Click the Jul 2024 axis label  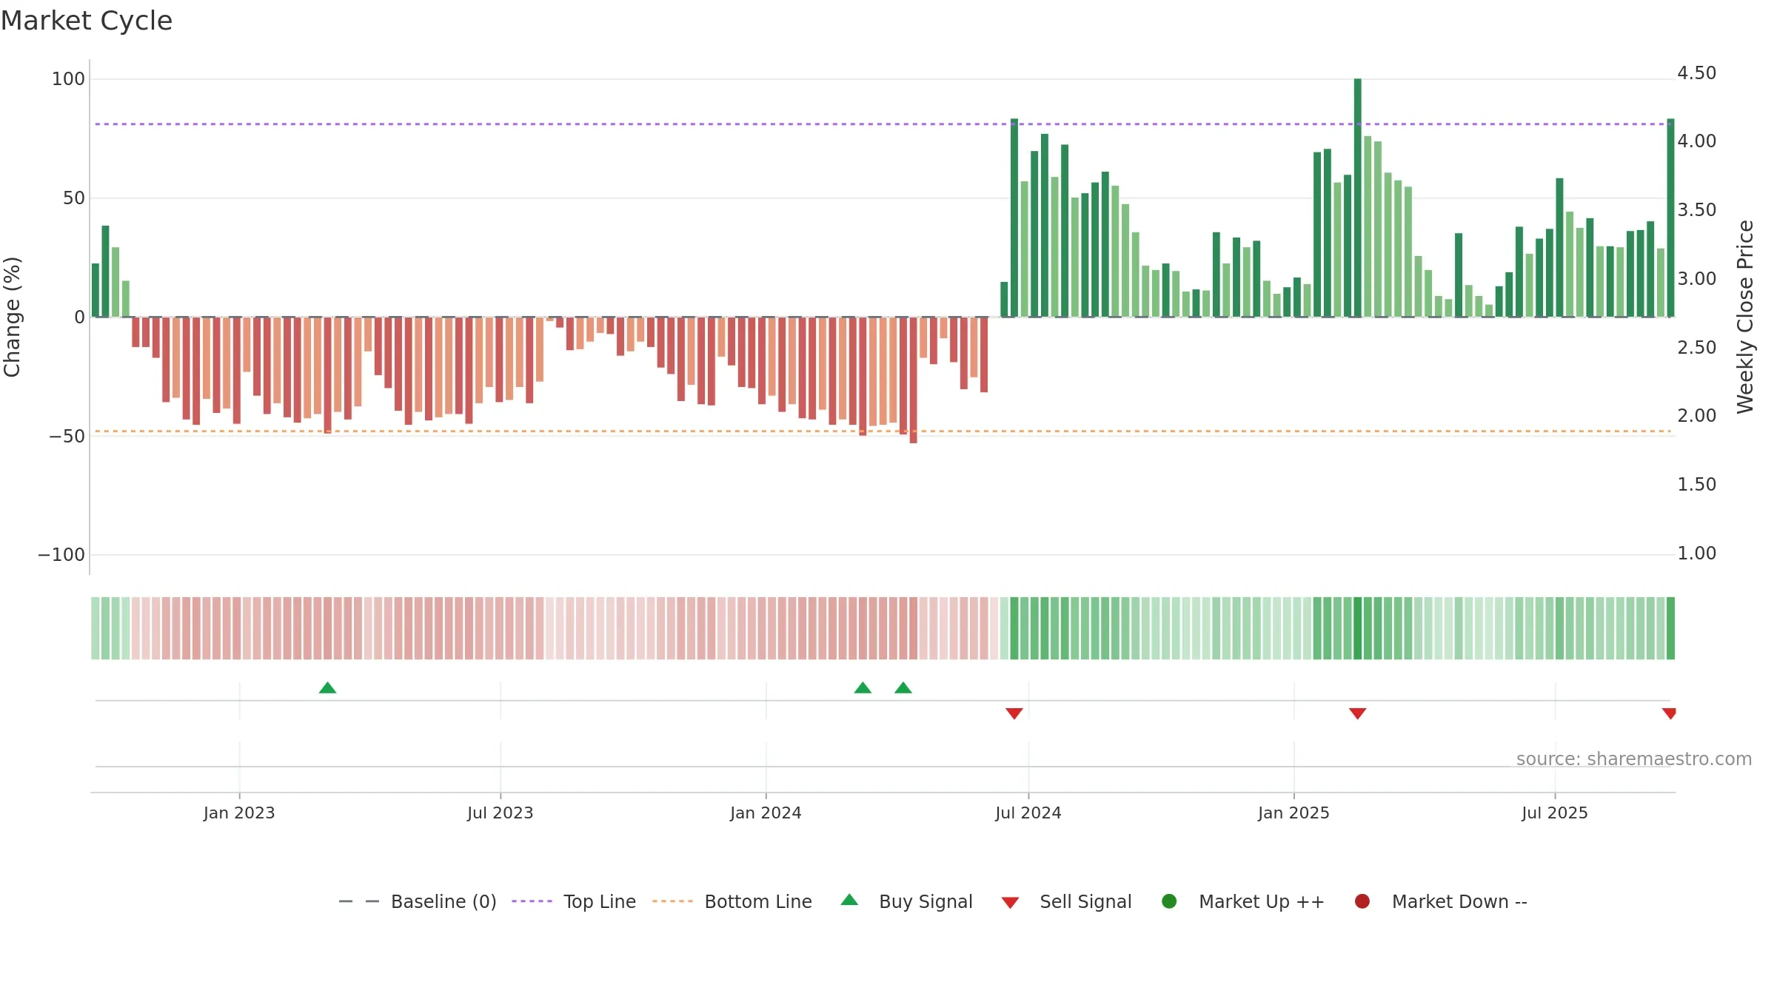(x=1028, y=813)
